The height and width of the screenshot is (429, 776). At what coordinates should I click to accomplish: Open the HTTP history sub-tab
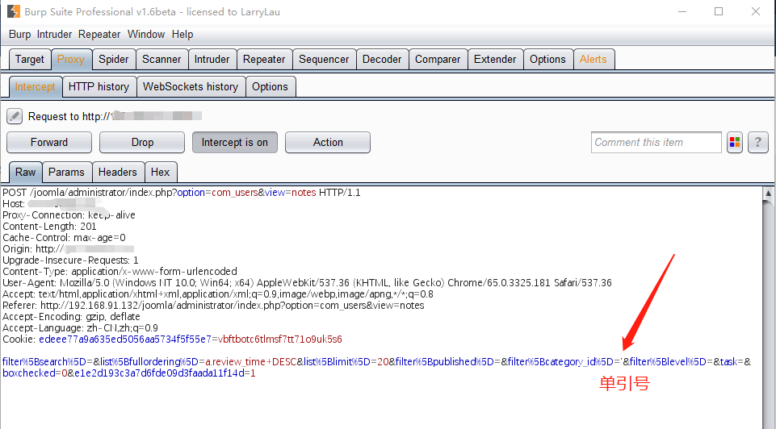pos(99,86)
